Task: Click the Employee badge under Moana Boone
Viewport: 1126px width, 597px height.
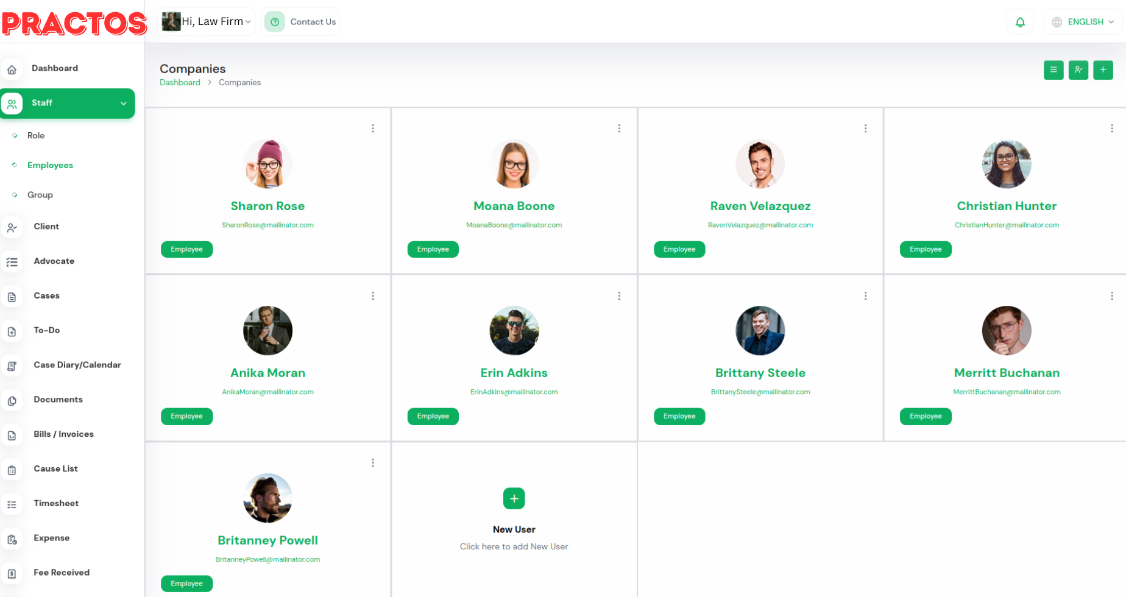Action: click(x=433, y=249)
